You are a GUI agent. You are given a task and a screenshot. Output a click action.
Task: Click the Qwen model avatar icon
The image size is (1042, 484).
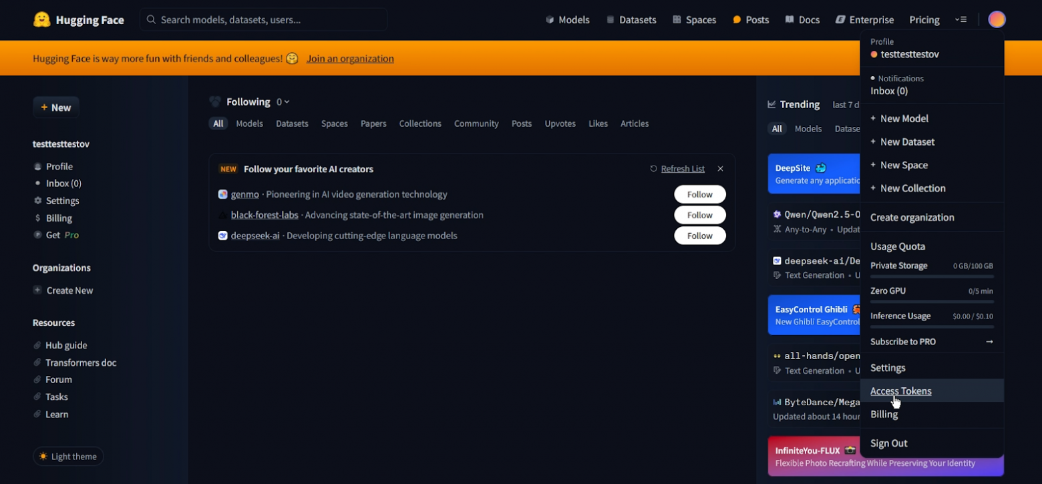(777, 214)
